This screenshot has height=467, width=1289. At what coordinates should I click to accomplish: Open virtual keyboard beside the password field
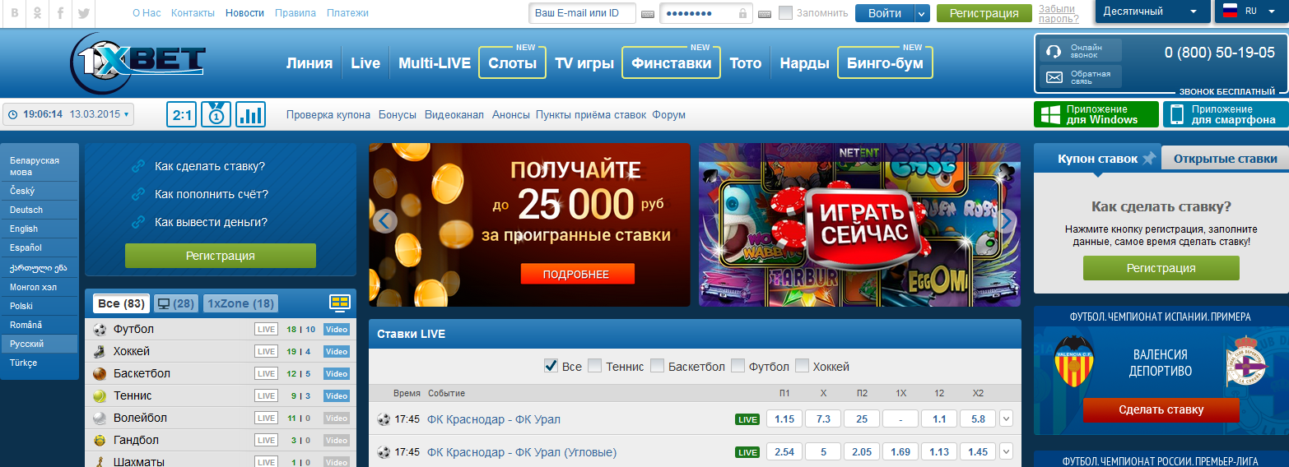pos(765,13)
